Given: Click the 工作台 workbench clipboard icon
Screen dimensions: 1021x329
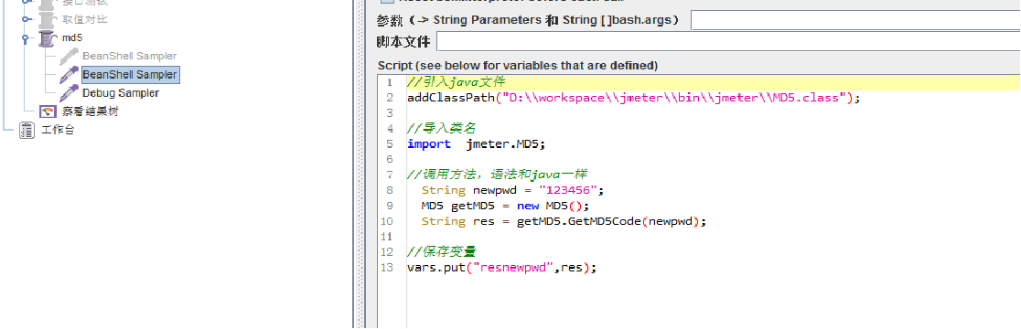Looking at the screenshot, I should tap(27, 130).
